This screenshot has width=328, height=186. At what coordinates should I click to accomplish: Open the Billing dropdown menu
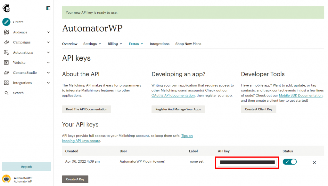coord(115,44)
